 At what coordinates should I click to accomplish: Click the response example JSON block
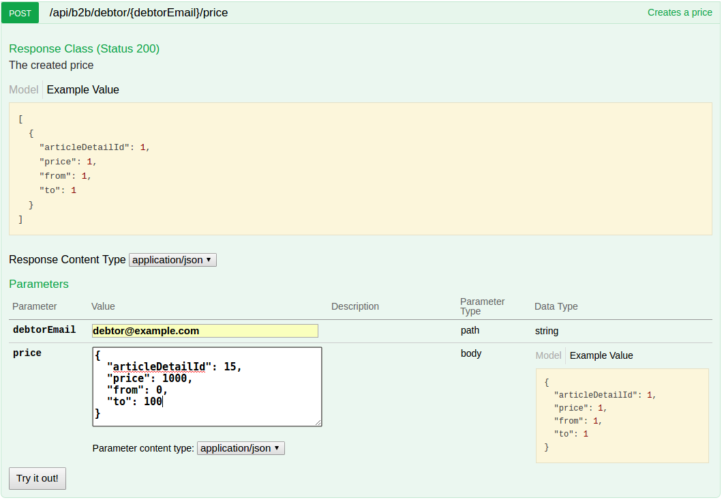point(360,169)
